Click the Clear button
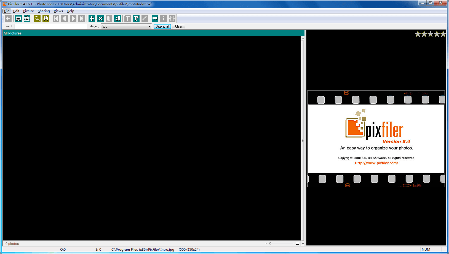The height and width of the screenshot is (254, 449). [178, 26]
